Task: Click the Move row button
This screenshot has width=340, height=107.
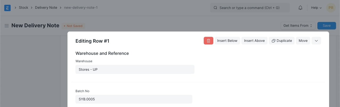Action: pos(303,41)
